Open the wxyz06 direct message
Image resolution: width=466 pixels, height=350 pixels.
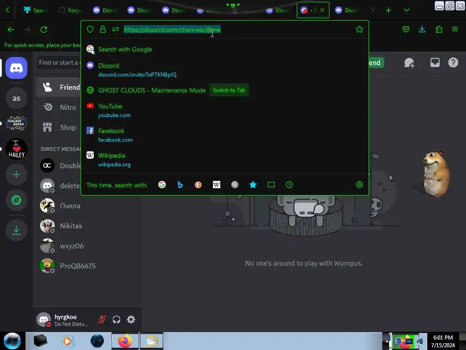tap(88, 246)
